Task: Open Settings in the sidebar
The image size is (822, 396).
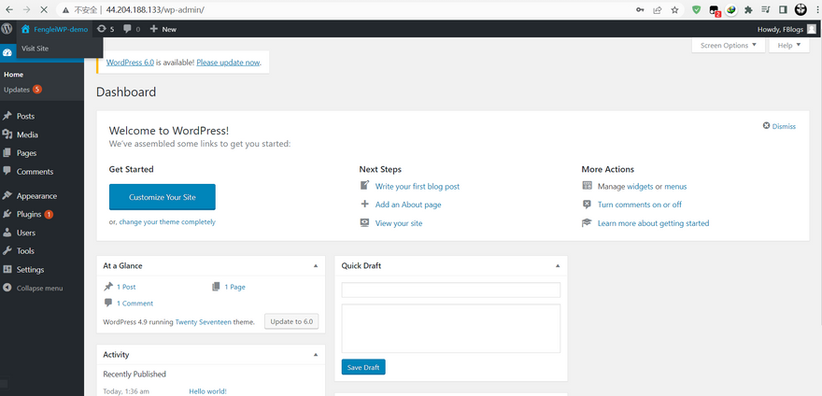Action: [x=30, y=270]
